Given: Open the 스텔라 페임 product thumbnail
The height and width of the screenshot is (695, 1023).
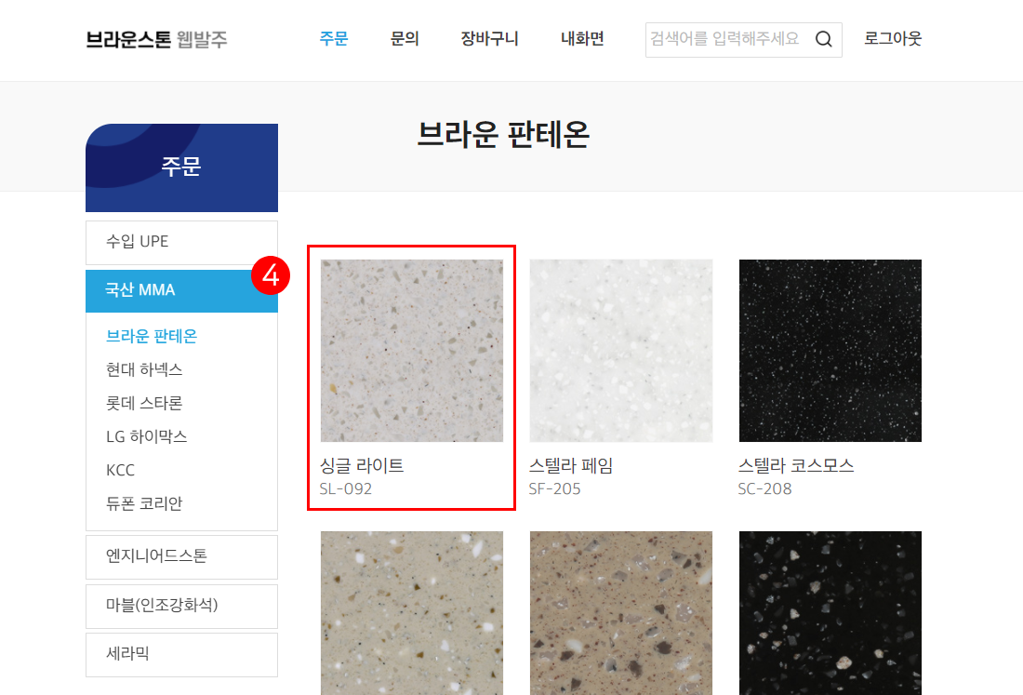Looking at the screenshot, I should pyautogui.click(x=621, y=351).
